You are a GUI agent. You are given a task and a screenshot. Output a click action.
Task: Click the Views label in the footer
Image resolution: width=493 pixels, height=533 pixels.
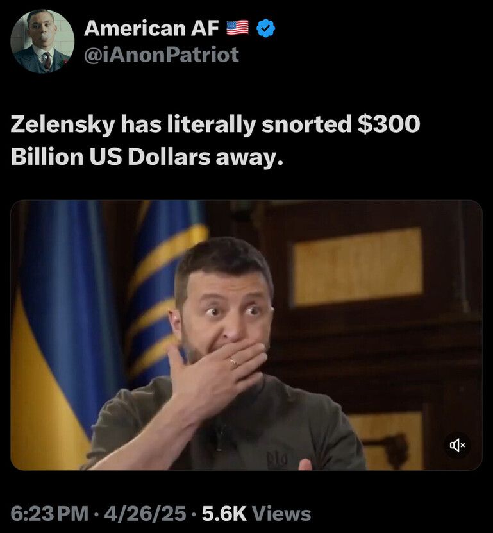click(x=281, y=514)
